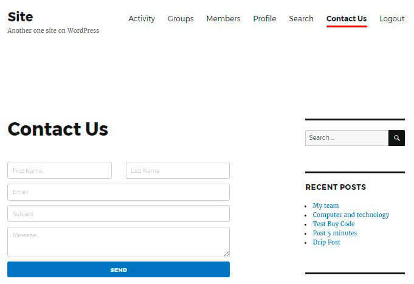414x284 pixels.
Task: Go to the Groups page
Action: [x=181, y=19]
